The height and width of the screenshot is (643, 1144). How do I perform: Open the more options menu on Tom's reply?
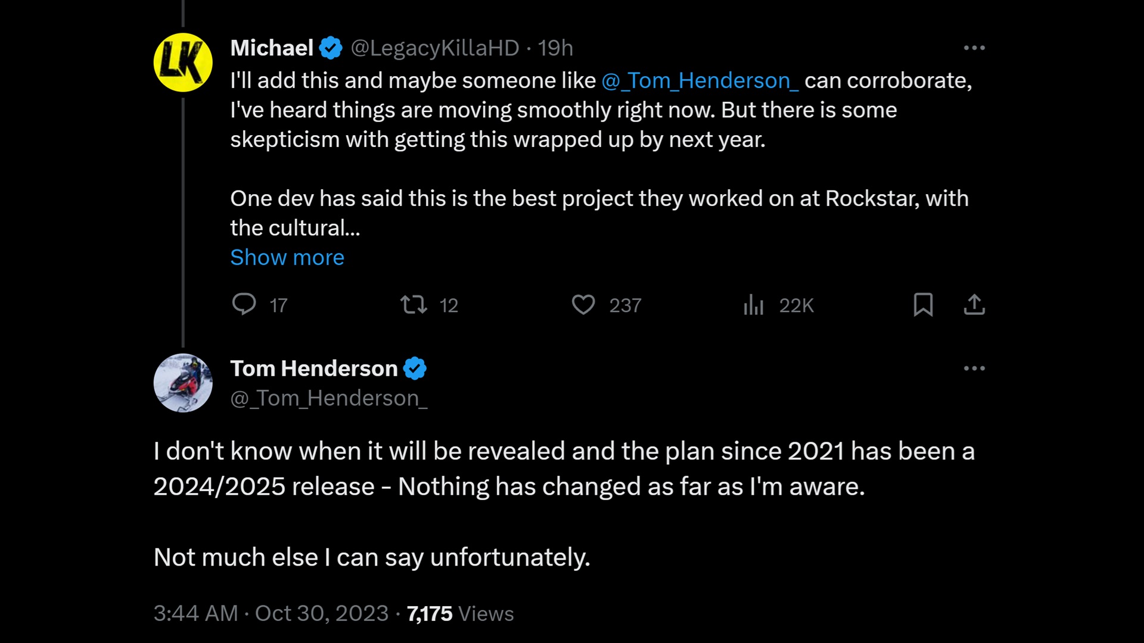975,368
